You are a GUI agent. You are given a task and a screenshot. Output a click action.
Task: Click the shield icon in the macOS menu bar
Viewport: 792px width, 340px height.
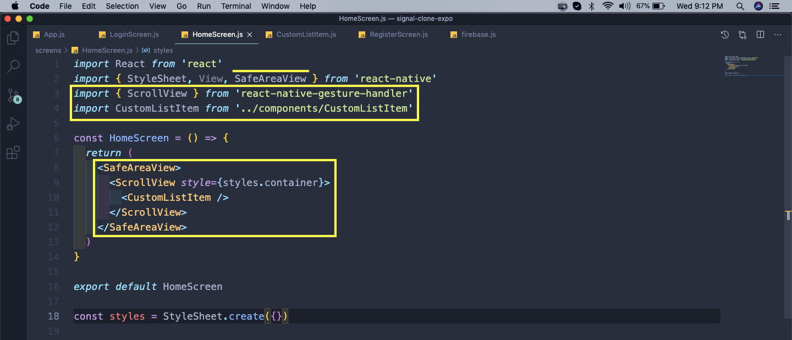click(x=577, y=6)
